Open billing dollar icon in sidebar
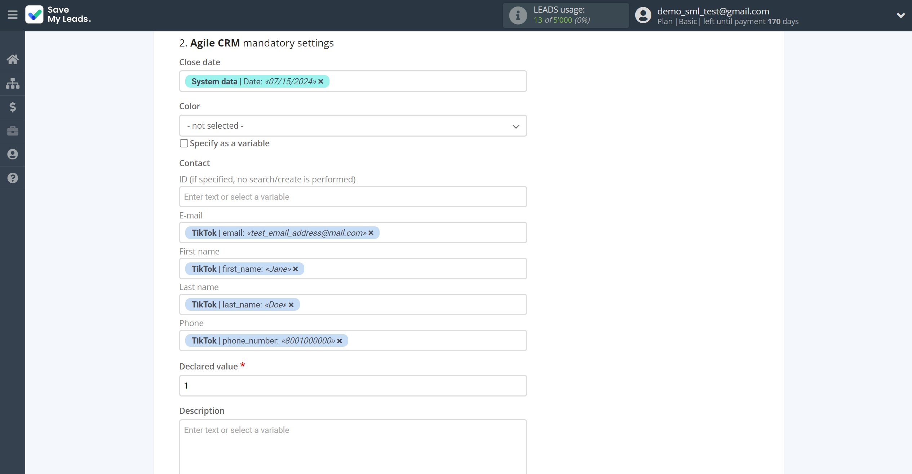This screenshot has height=474, width=912. pos(13,107)
